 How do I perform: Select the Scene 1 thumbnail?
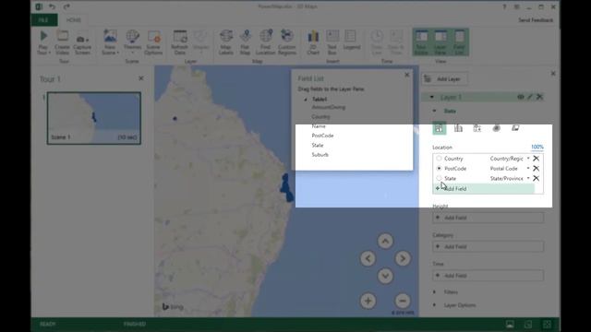pyautogui.click(x=94, y=118)
